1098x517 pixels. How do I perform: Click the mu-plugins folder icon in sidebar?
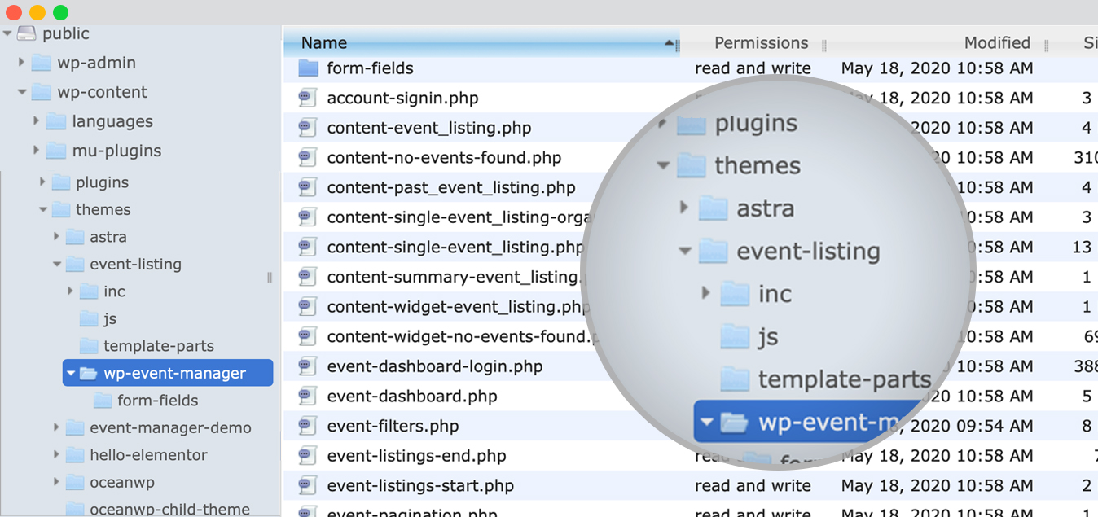tap(56, 151)
